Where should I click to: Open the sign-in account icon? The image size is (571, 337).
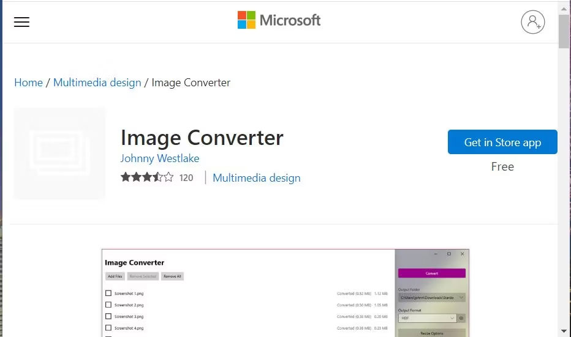[x=532, y=22]
